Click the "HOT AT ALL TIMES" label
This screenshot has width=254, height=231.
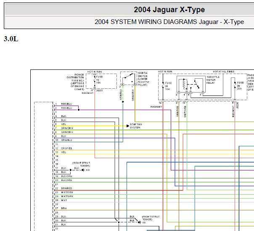[224, 72]
